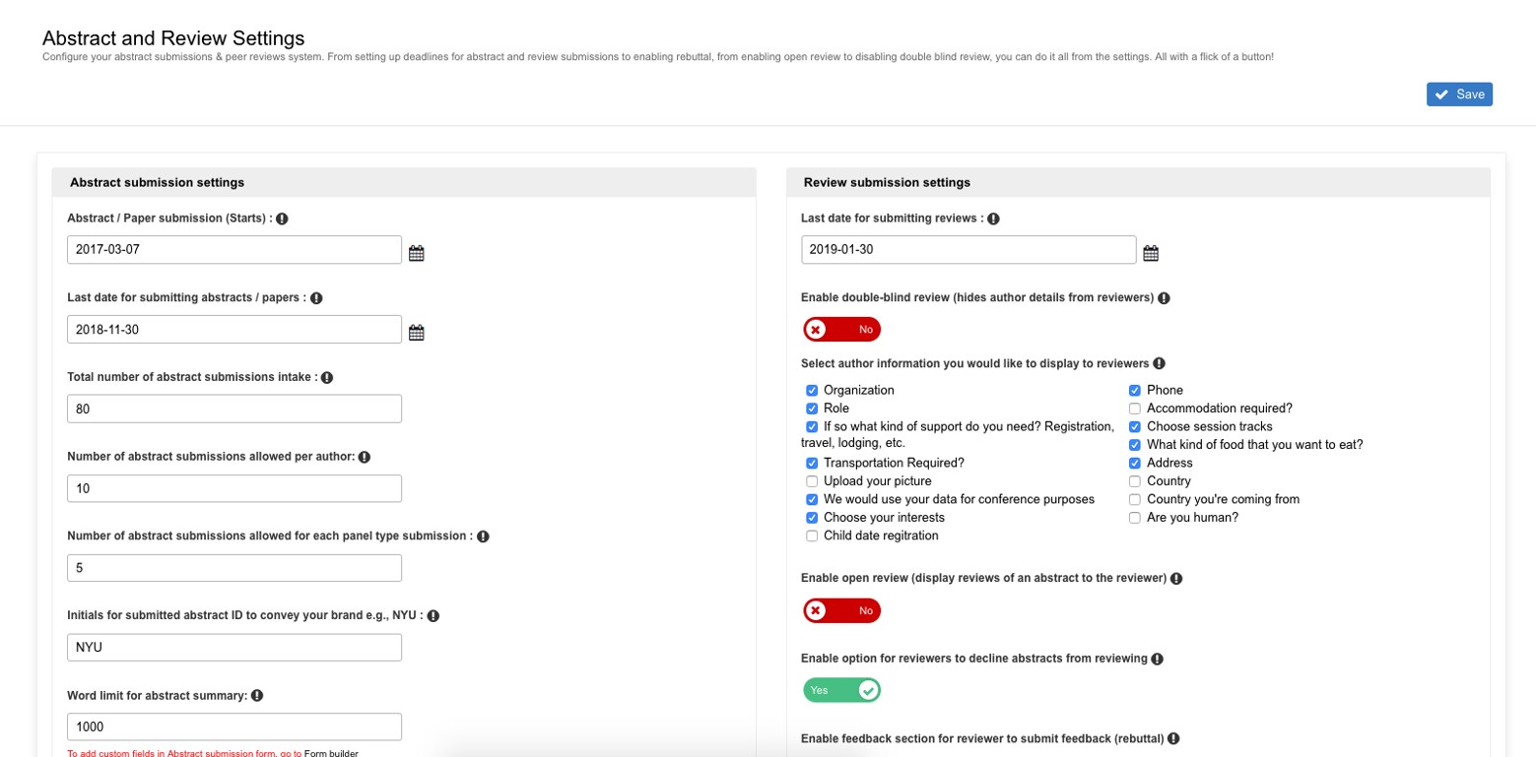
Task: Open calendar for last abstract submission date
Action: pos(416,333)
